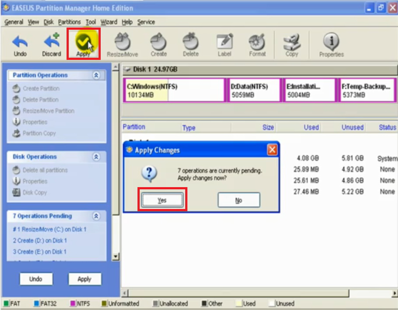Screen dimensions: 398x310
Task: Click the horizontal scrollbar thumb
Action: [x=239, y=293]
